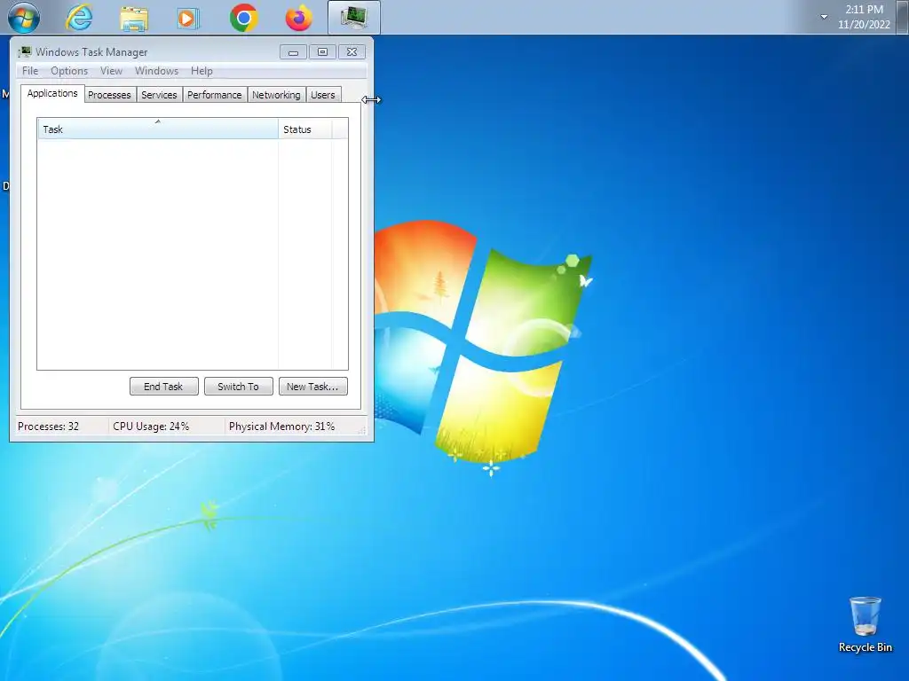The height and width of the screenshot is (681, 909).
Task: Open the View menu
Action: 111,71
